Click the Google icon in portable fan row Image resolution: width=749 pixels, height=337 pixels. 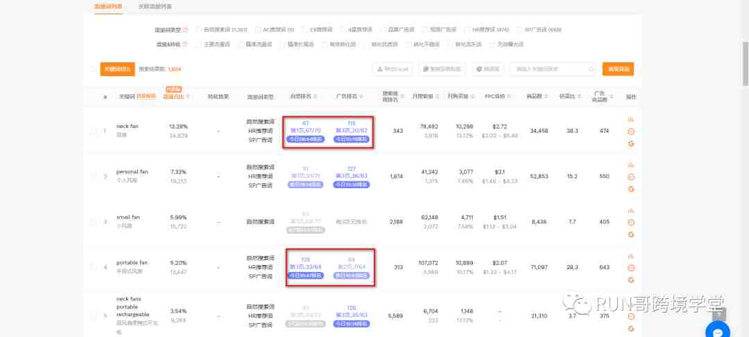(x=631, y=280)
